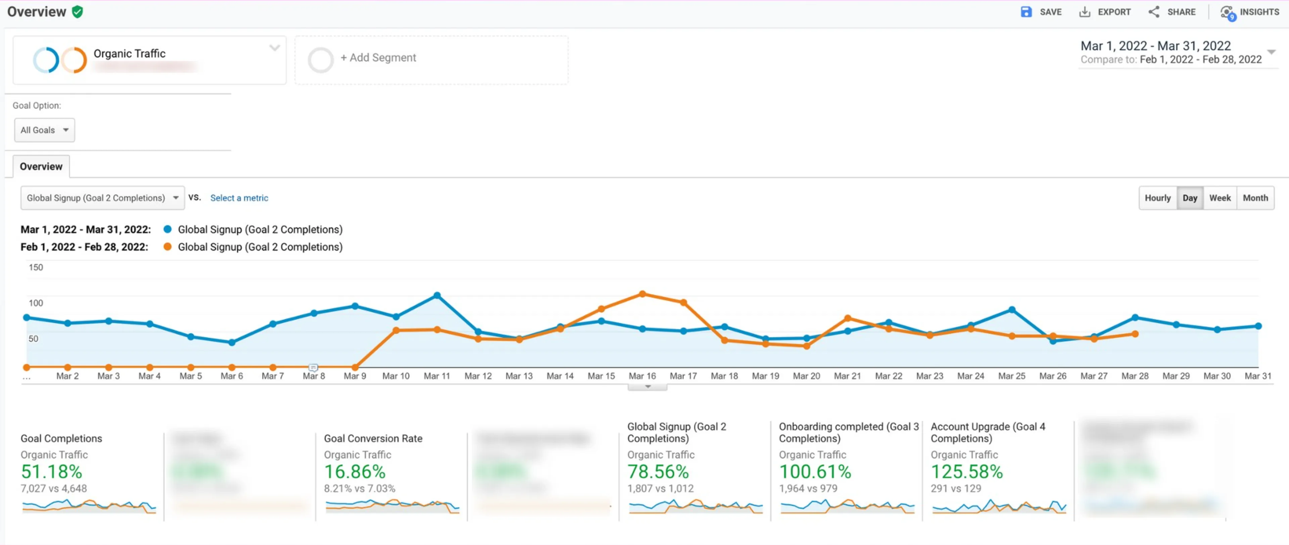This screenshot has width=1289, height=545.
Task: Expand the Organic Traffic segment chevron
Action: pyautogui.click(x=274, y=48)
